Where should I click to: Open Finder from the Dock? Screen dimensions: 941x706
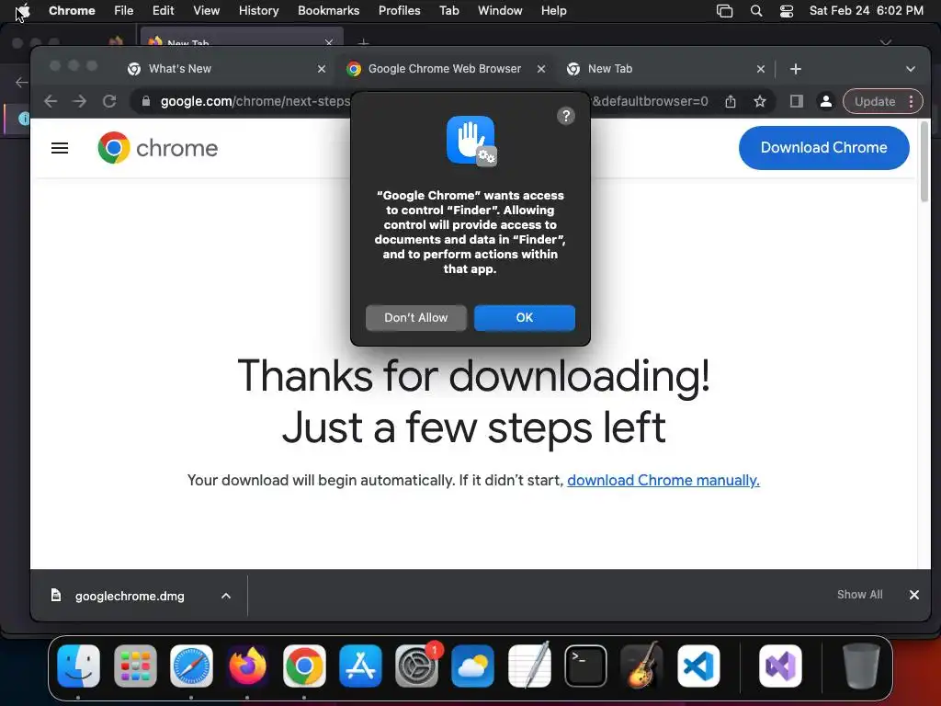pos(79,666)
